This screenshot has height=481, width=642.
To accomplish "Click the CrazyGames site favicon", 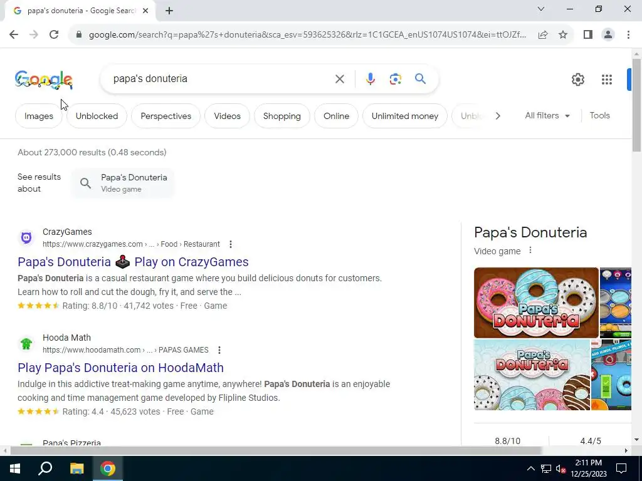I will pos(26,237).
